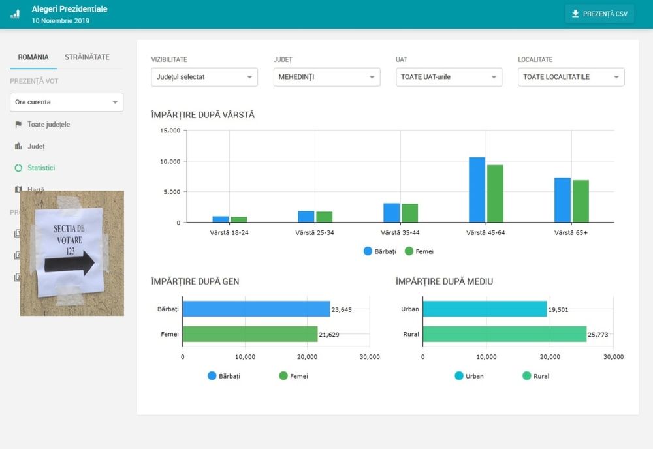
Task: Click the map icon for Hartă
Action: (x=18, y=189)
